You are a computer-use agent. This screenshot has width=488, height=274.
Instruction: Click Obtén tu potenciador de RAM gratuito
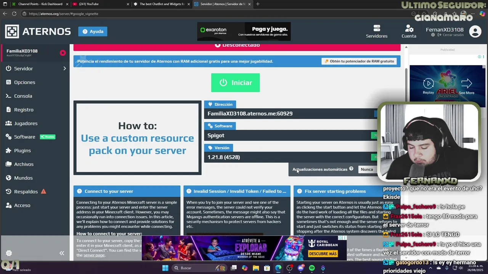(359, 61)
